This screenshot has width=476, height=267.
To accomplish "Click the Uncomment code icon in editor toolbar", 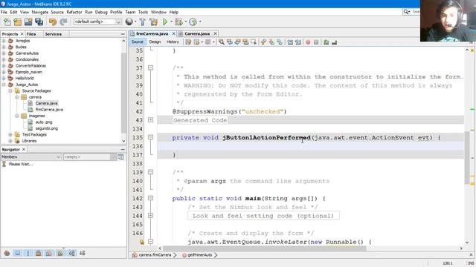I will (334, 42).
